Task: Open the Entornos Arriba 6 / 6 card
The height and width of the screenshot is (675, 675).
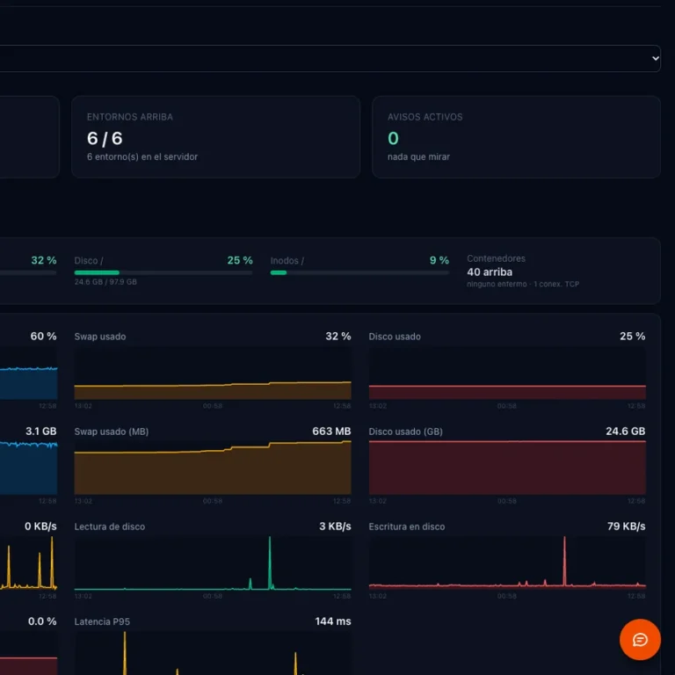Action: [215, 137]
